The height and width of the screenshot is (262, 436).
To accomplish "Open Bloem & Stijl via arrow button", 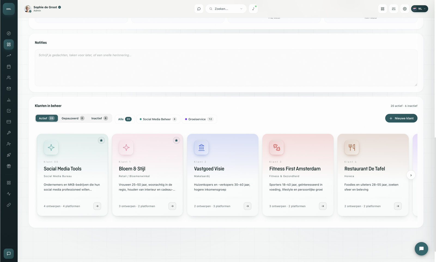I will point(172,206).
